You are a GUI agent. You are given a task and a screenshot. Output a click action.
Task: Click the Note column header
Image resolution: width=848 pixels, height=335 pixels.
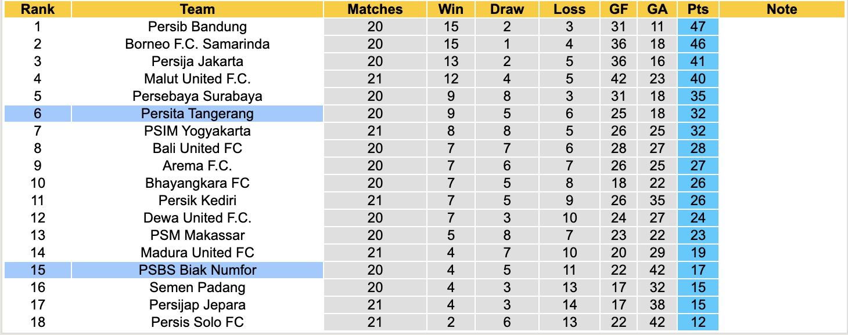782,9
